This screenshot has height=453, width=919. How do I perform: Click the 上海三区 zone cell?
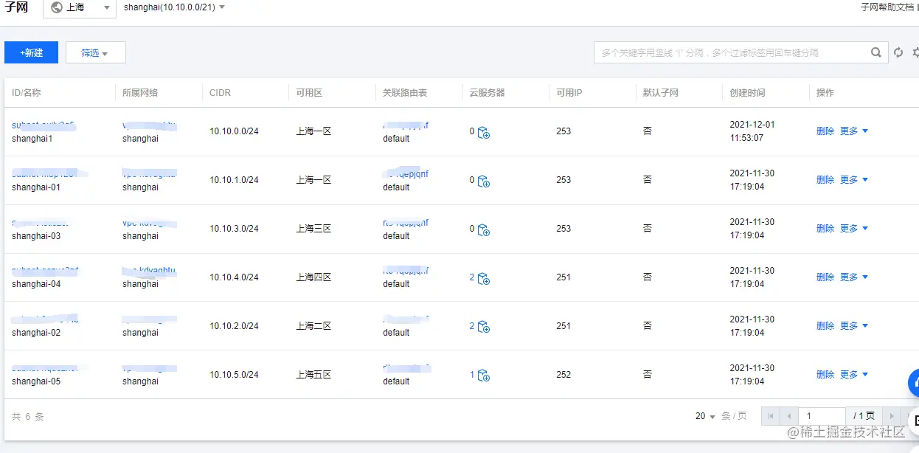pos(313,229)
